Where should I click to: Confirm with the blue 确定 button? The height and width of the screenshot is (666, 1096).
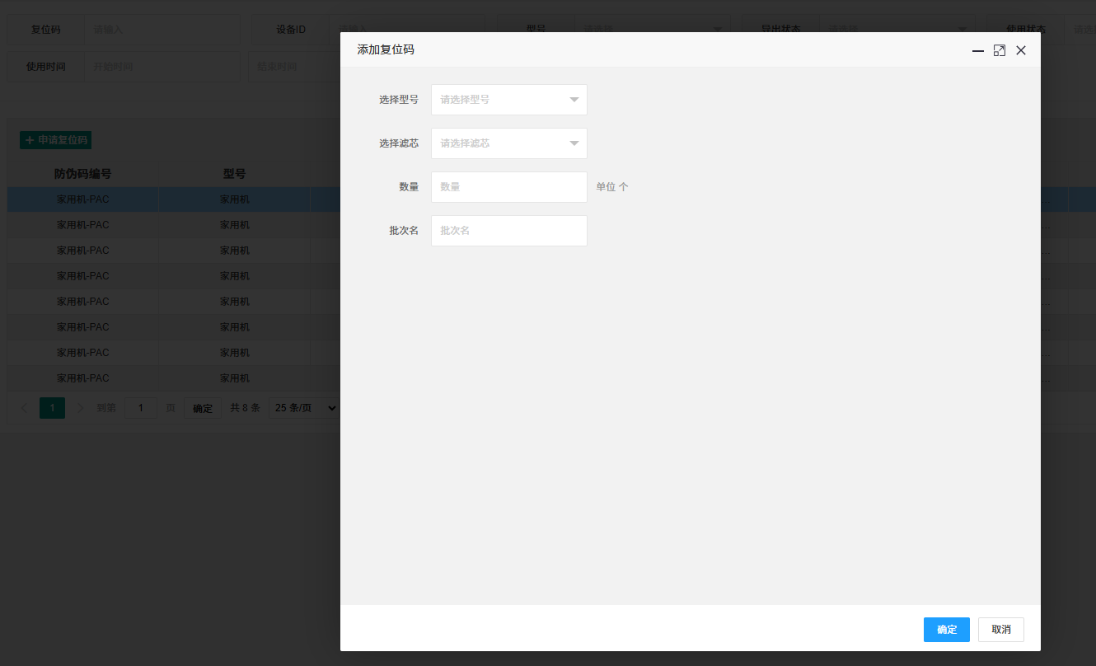tap(947, 630)
